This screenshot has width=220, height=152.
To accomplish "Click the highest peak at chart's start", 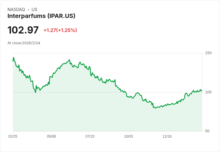I will point(14,57).
